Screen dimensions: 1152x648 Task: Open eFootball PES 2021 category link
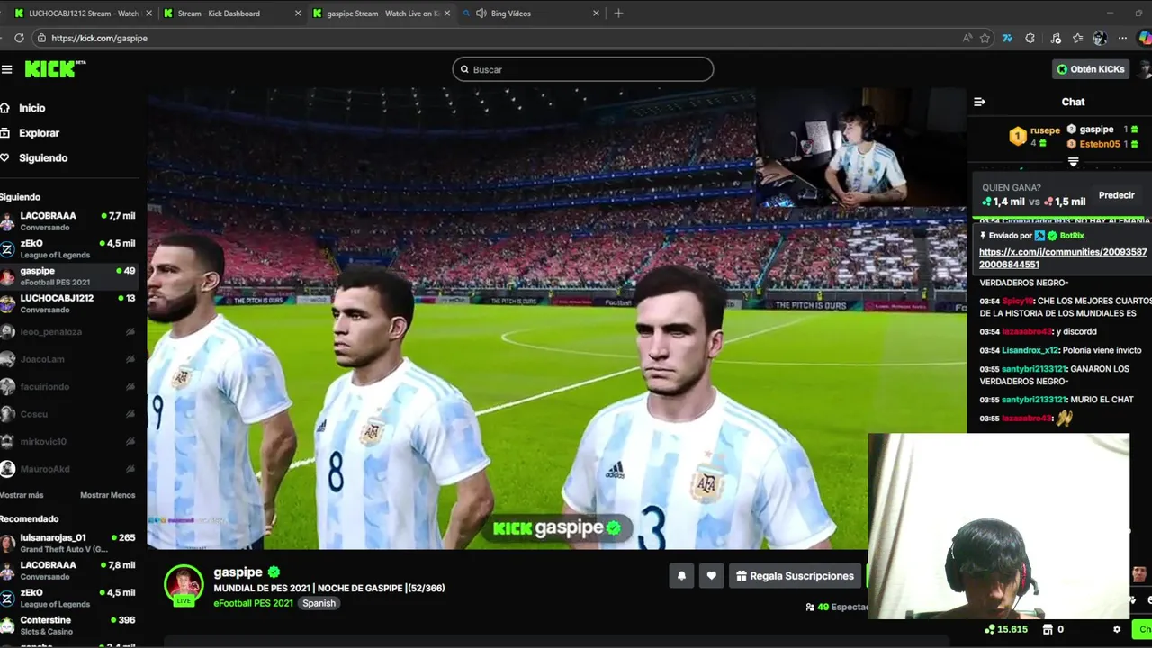pos(253,603)
